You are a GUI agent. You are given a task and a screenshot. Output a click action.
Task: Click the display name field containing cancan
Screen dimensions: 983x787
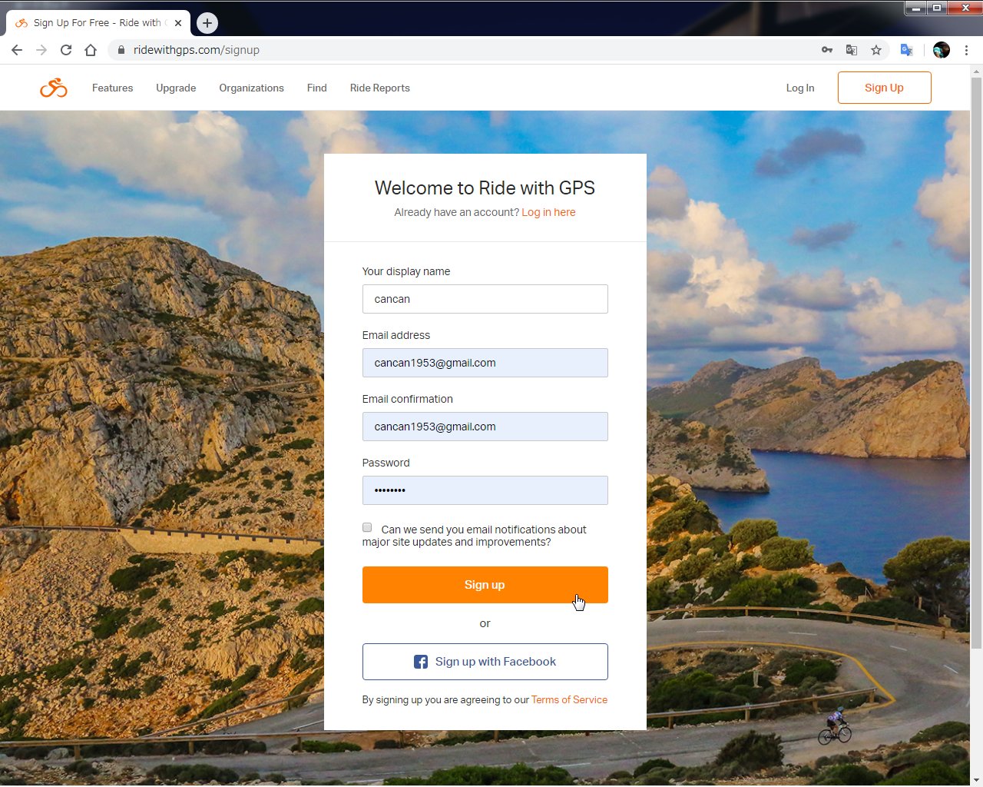click(x=485, y=299)
